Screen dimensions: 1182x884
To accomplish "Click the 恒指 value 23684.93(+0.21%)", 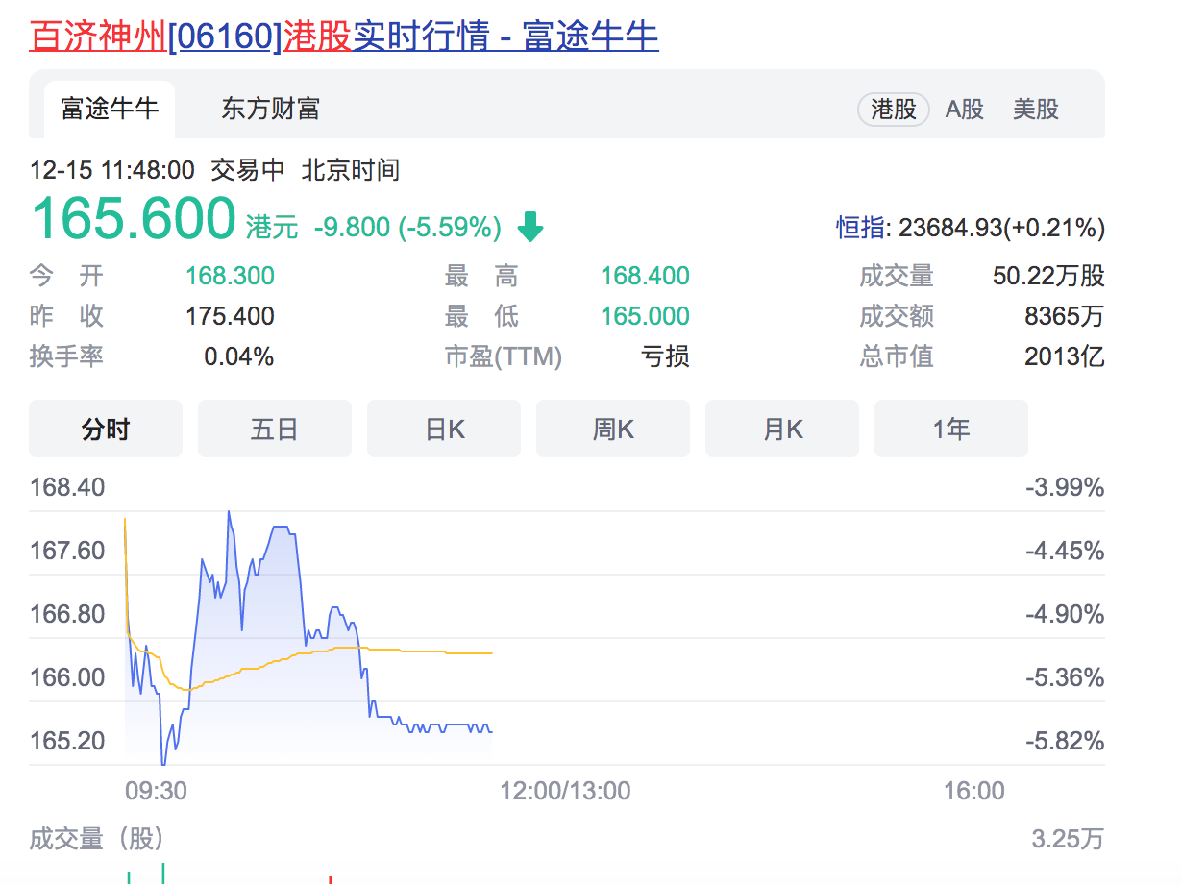I will 1002,228.
